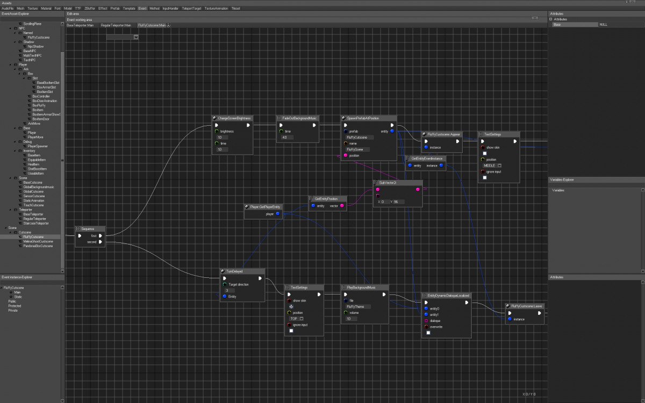Toggle the overwrite checkbox on EntityDynamicDialogueLocalized
The width and height of the screenshot is (645, 403).
click(428, 333)
